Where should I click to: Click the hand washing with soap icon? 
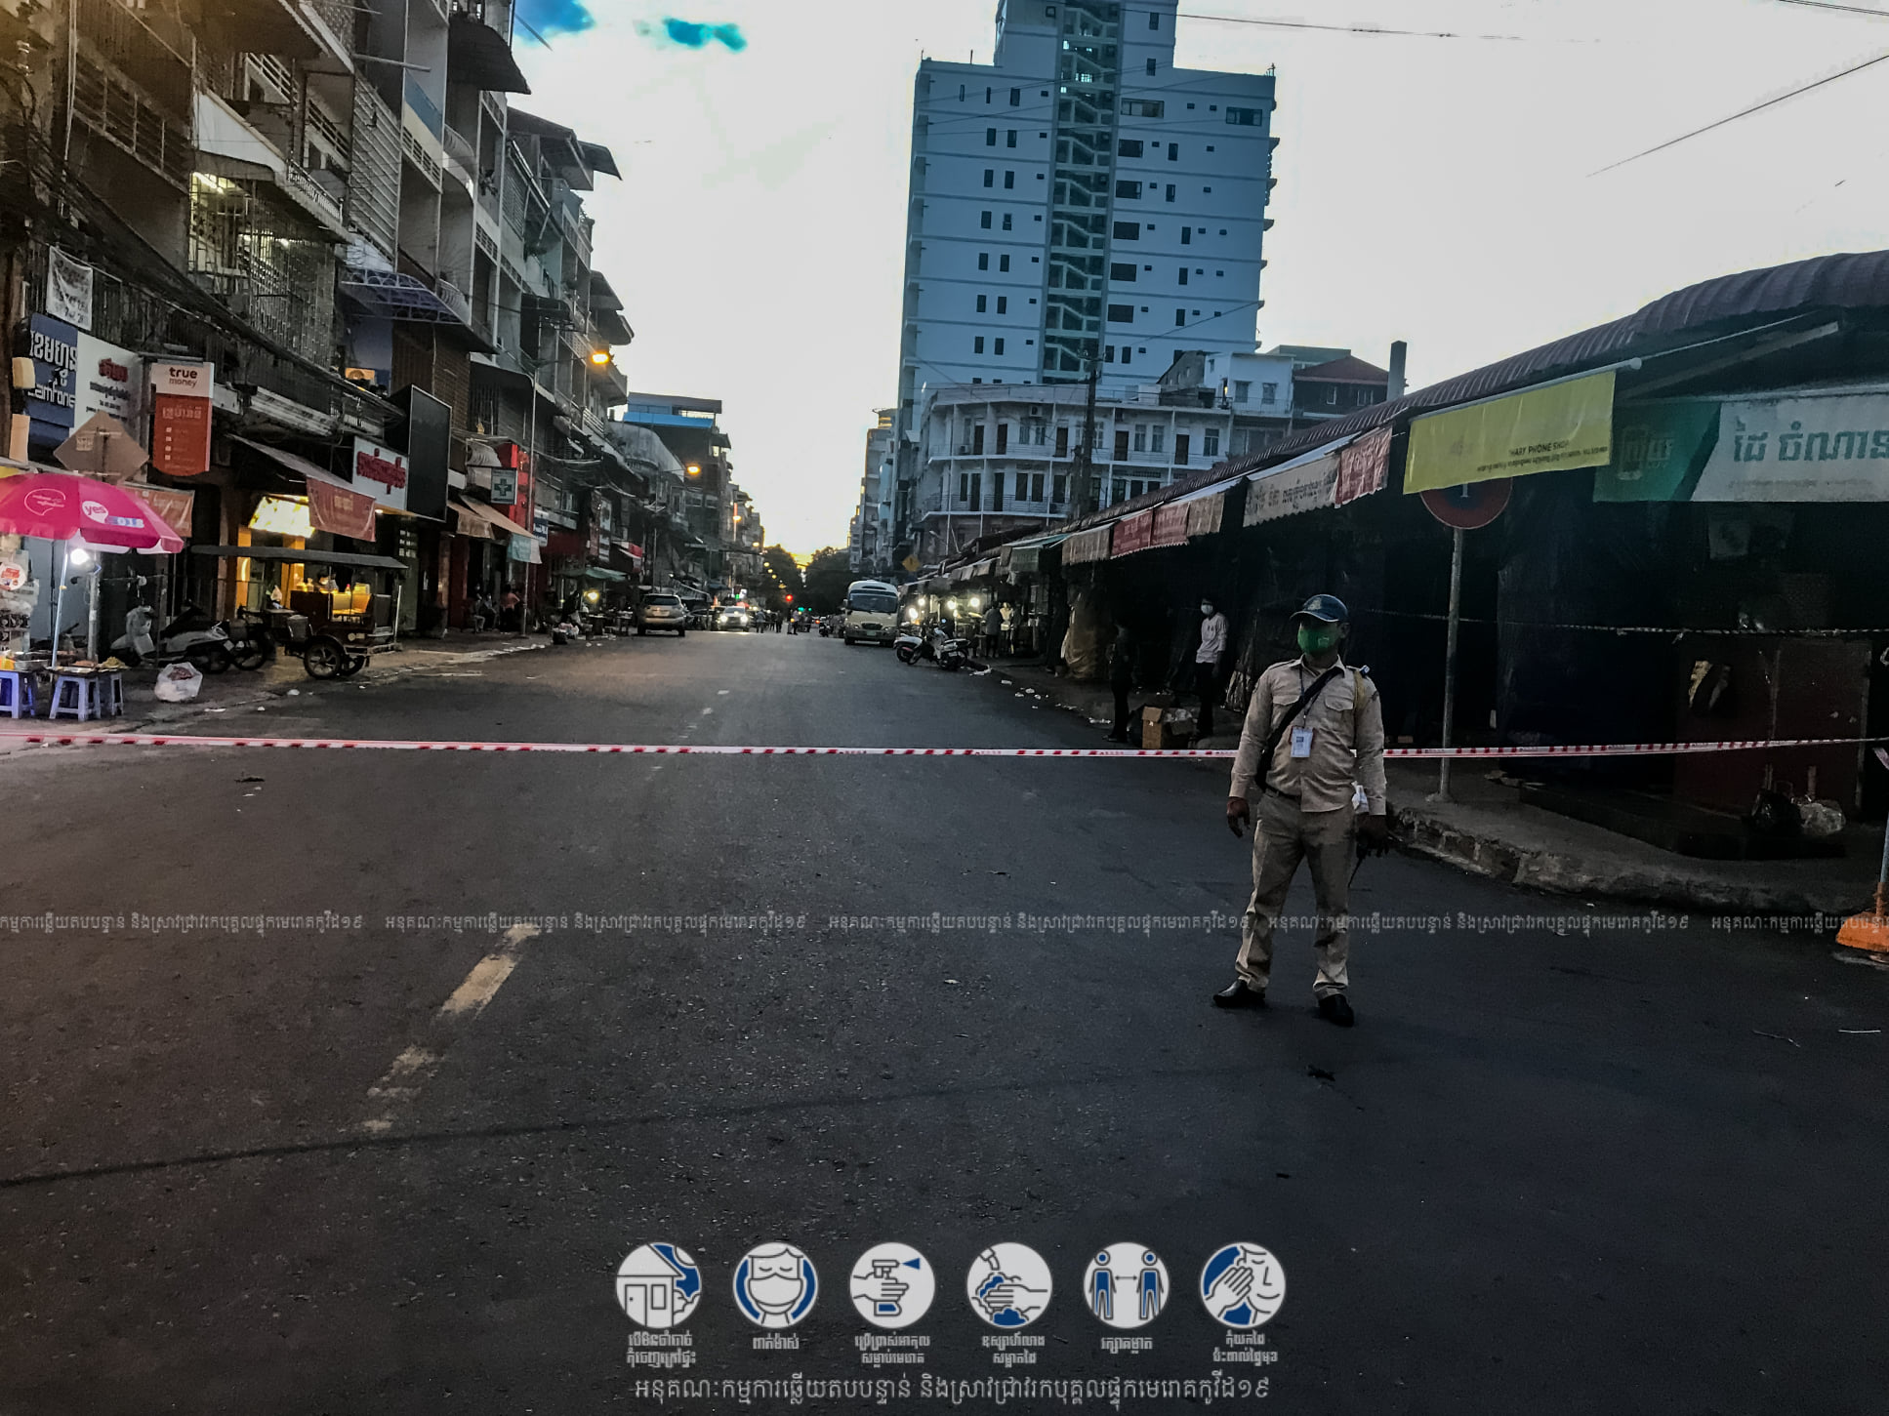coord(1008,1284)
